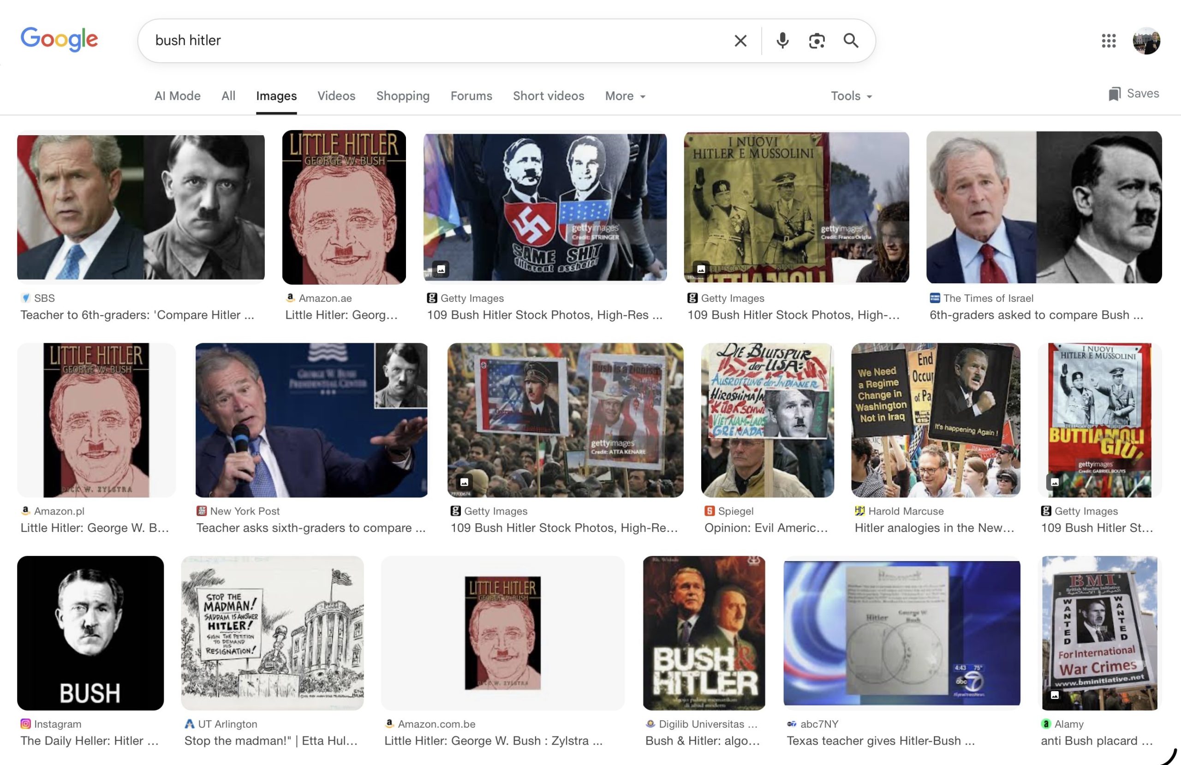Switch to the Videos tab
Image resolution: width=1181 pixels, height=765 pixels.
pos(336,96)
